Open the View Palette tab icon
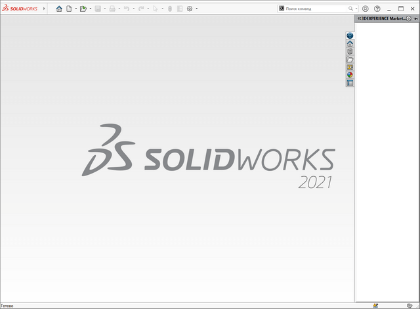The image size is (420, 309). click(350, 67)
